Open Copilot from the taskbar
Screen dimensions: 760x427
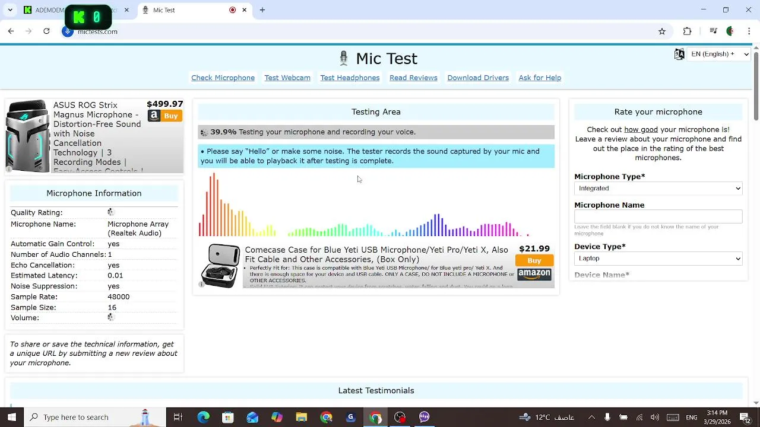tap(277, 417)
